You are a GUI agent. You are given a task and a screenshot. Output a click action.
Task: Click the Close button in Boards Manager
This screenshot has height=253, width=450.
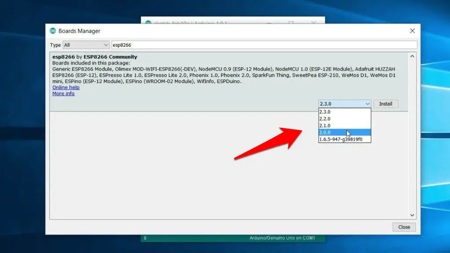point(404,227)
